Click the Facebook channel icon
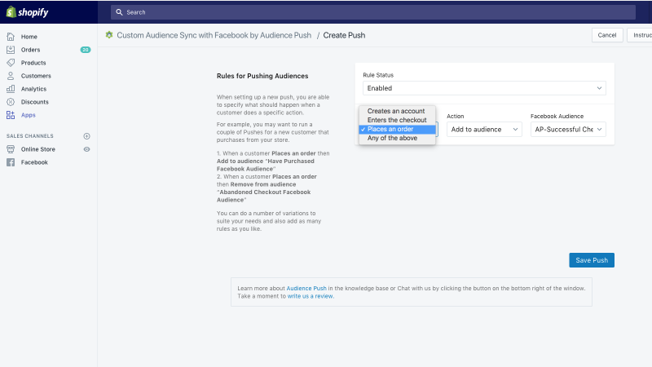This screenshot has width=652, height=367. (x=11, y=162)
